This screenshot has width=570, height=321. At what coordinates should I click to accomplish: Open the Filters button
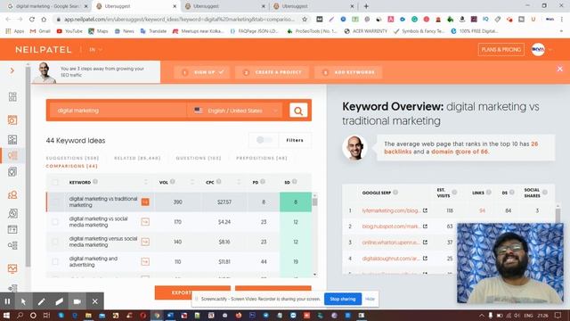click(x=295, y=140)
